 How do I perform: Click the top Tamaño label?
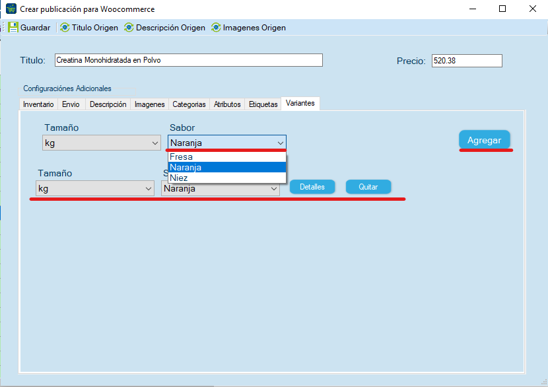61,127
